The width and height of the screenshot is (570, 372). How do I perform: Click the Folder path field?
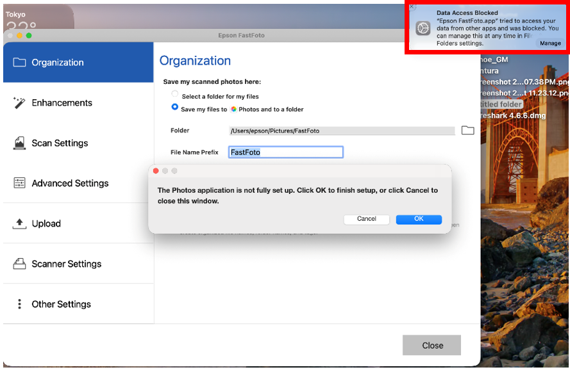pos(342,131)
